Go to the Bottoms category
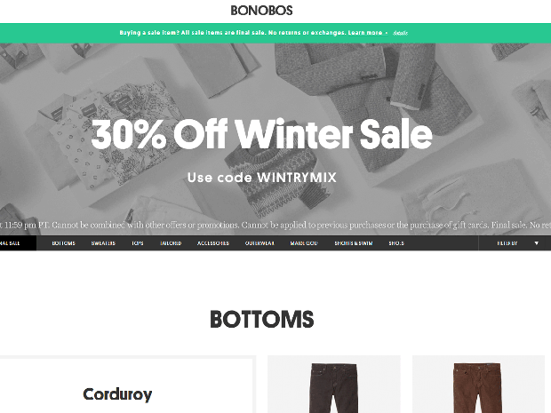Viewport: 551px width, 413px height. point(64,243)
